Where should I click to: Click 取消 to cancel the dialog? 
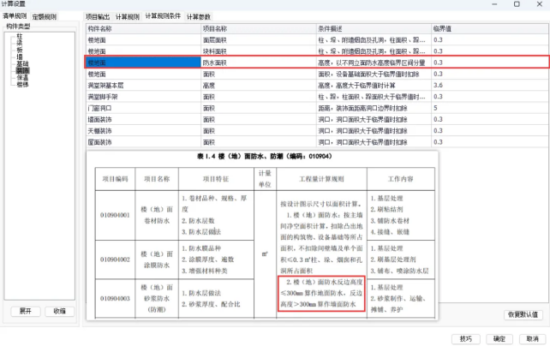531,337
